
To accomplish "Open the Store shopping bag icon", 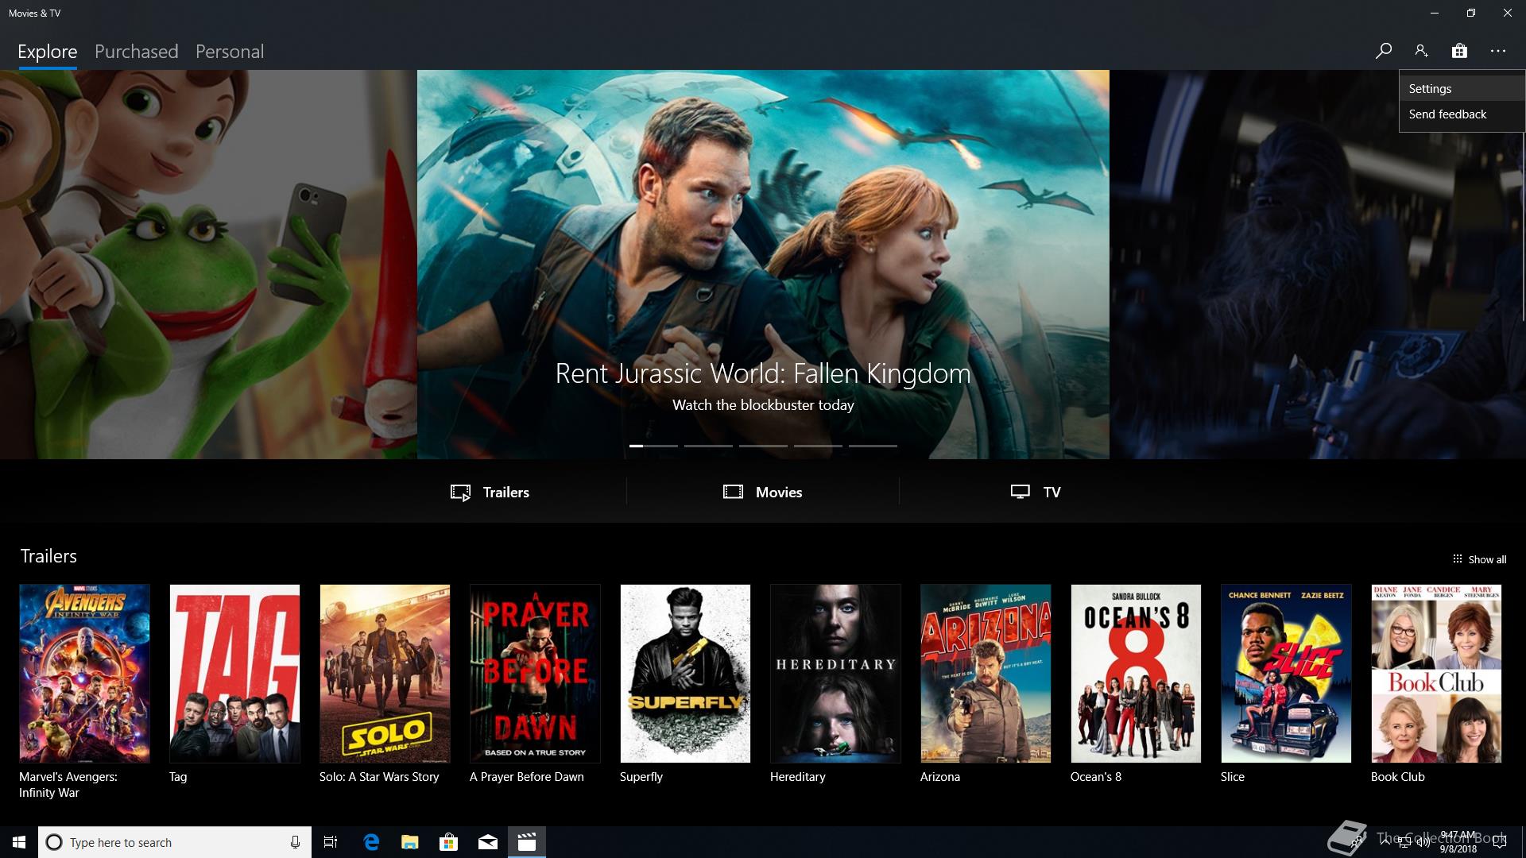I will [x=1459, y=51].
